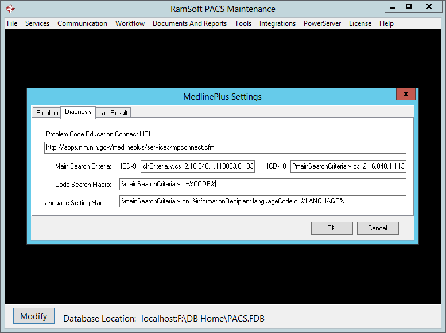This screenshot has height=333, width=446.
Task: Open the PowerServer menu
Action: tap(322, 23)
